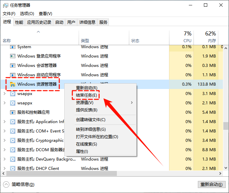Click the 8.8 MB memory value
This screenshot has width=229, height=193.
209,150
